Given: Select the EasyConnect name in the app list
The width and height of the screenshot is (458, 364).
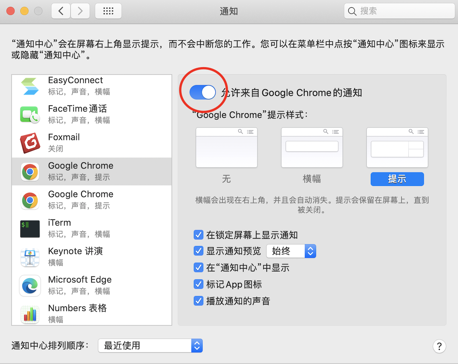Looking at the screenshot, I should coord(75,80).
